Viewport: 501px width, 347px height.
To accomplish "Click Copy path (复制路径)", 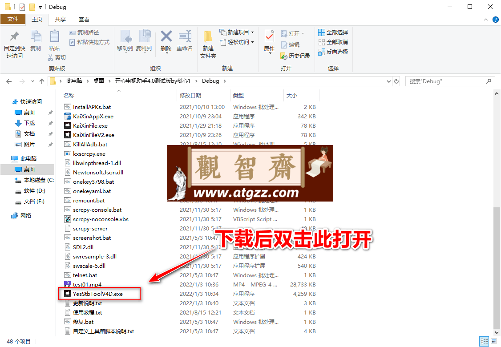I will pyautogui.click(x=84, y=32).
